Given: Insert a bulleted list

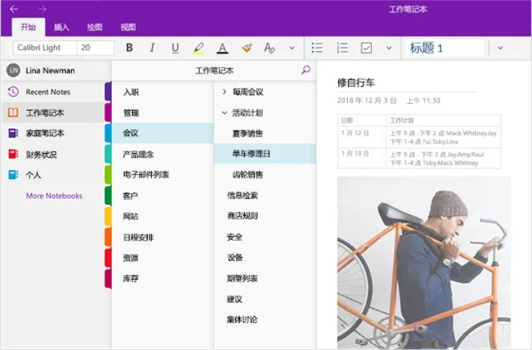Looking at the screenshot, I should 317,48.
